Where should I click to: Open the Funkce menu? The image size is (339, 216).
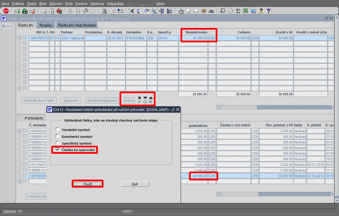81,4
